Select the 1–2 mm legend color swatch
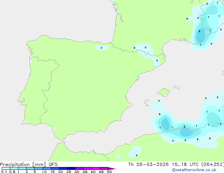Viewport: 224px width, 173px height. point(22,168)
